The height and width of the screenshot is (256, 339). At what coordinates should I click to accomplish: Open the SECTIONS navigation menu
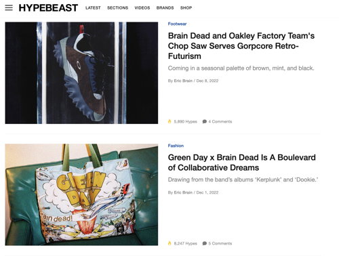click(117, 8)
